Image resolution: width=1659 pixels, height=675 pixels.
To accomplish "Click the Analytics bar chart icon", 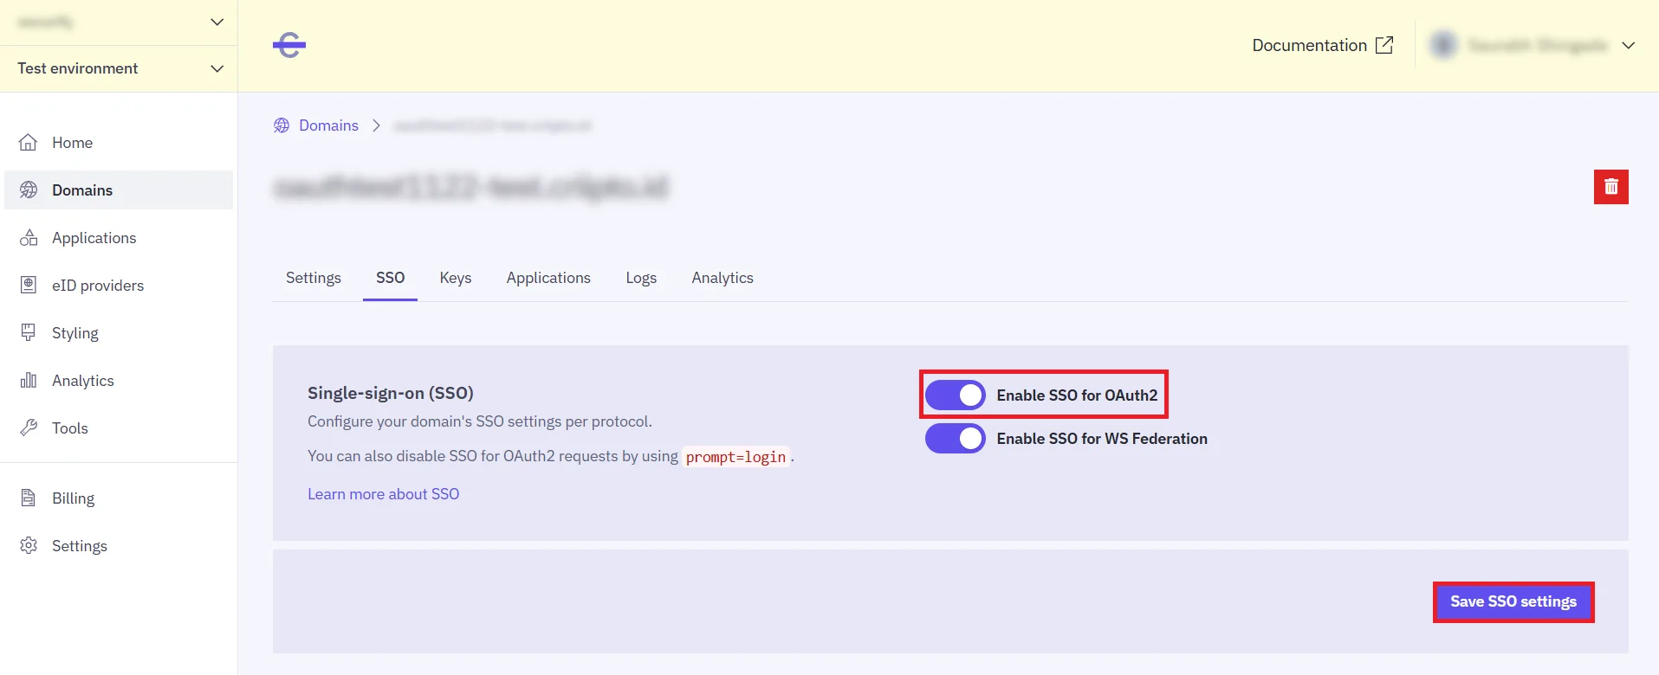I will [29, 381].
